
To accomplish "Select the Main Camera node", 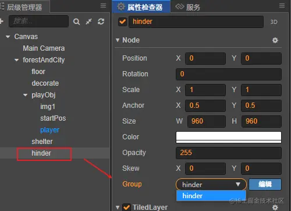I will click(x=44, y=48).
